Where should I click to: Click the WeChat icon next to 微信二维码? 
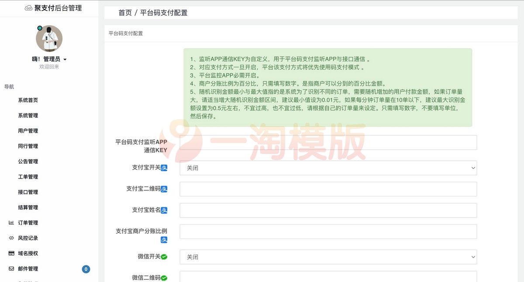[164, 278]
